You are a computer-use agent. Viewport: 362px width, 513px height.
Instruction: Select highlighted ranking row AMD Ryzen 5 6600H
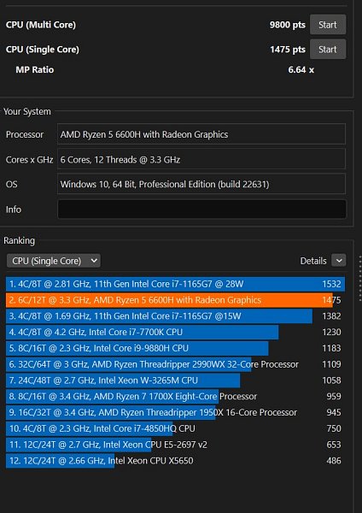coord(173,300)
